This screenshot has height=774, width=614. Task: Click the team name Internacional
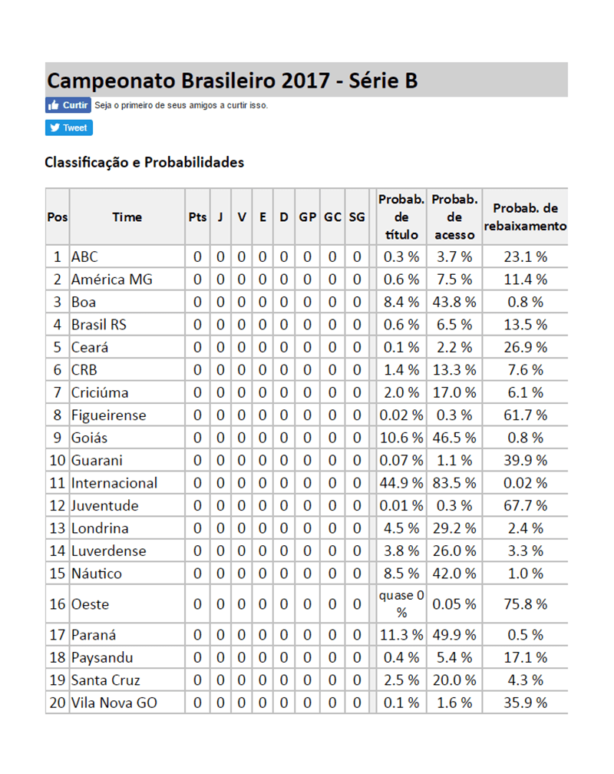tap(114, 483)
